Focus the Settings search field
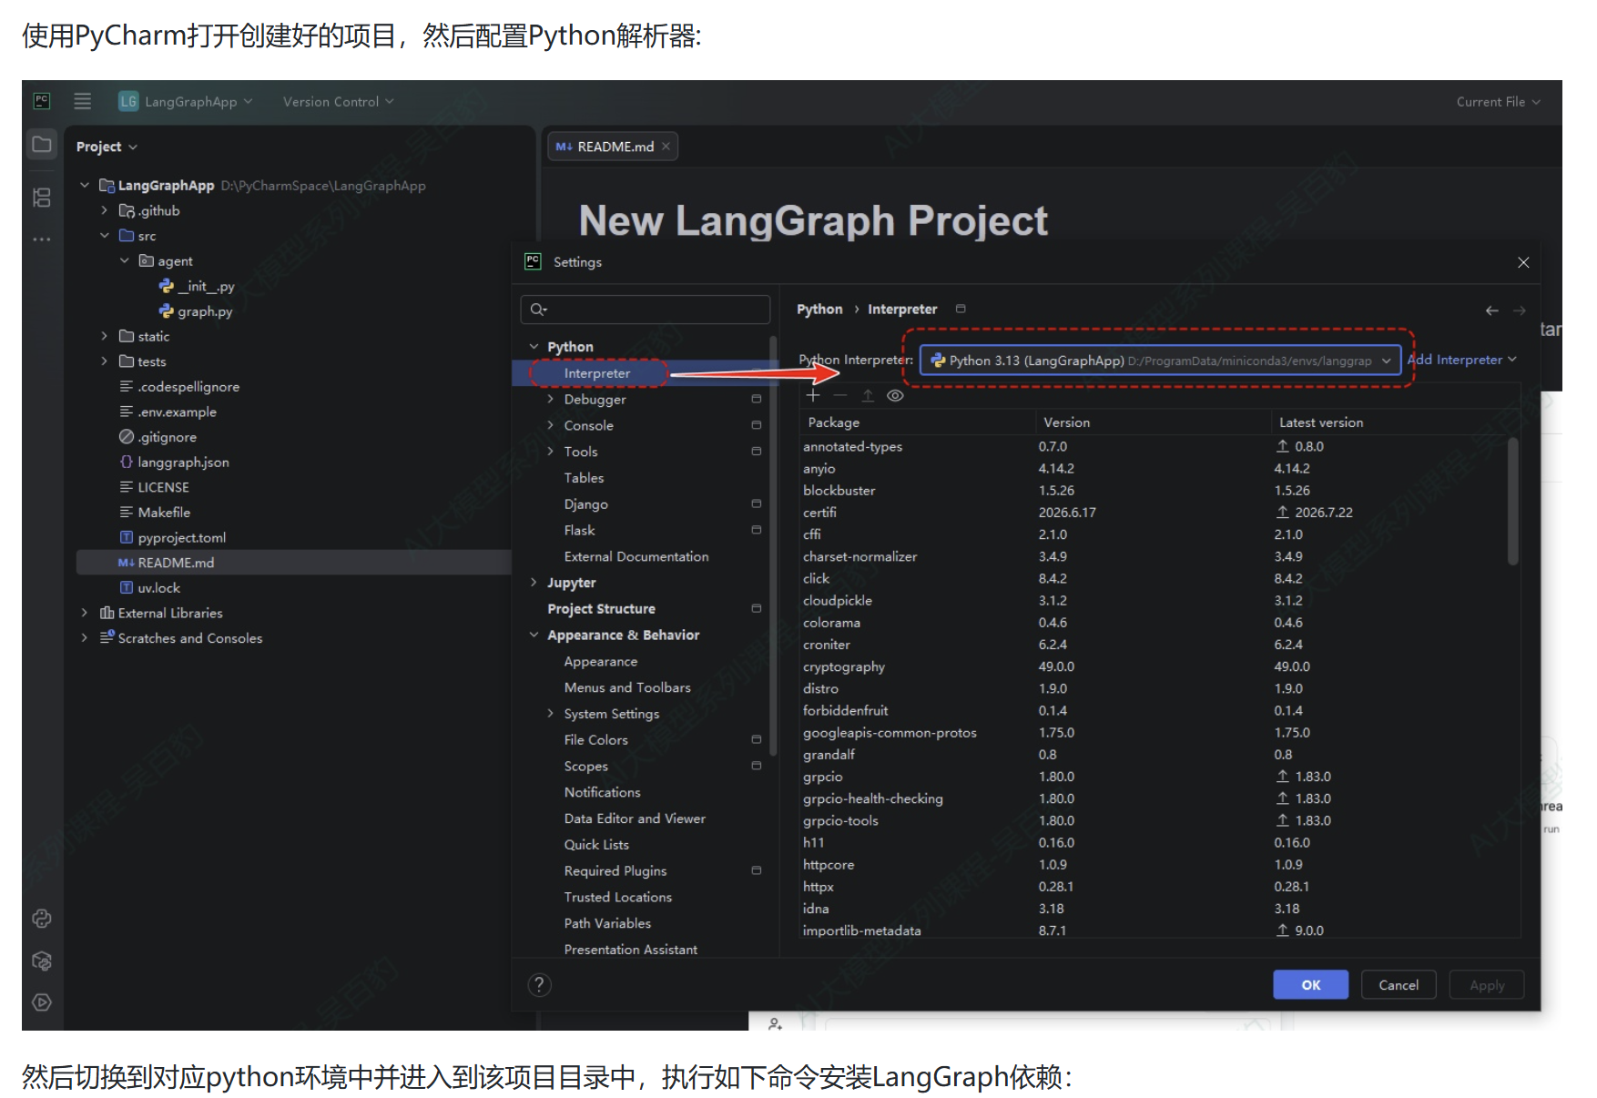The width and height of the screenshot is (1597, 1098). pos(646,310)
